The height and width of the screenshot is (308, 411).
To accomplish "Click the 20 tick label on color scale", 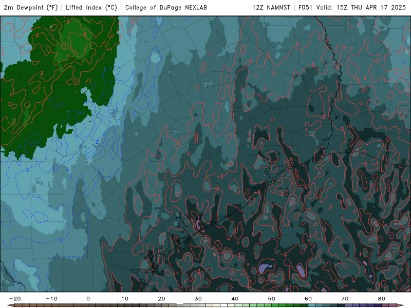I will (161, 299).
